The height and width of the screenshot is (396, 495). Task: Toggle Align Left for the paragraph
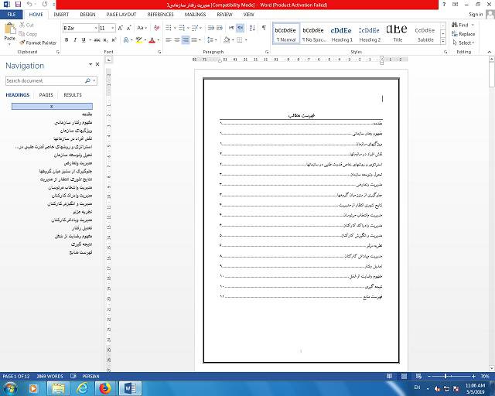point(169,39)
